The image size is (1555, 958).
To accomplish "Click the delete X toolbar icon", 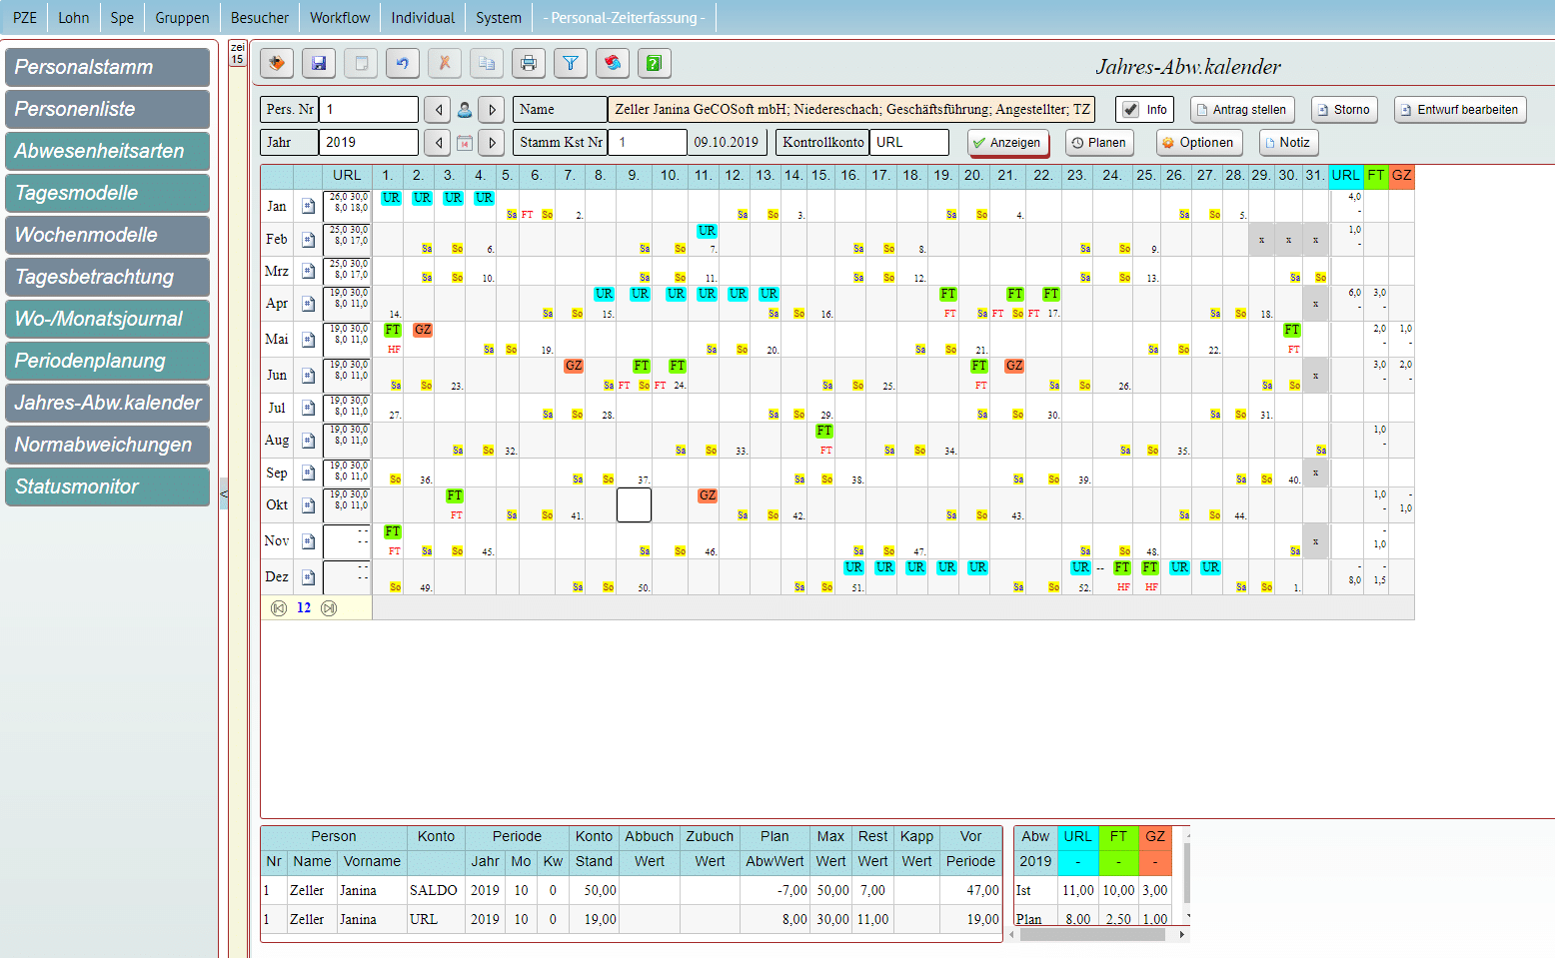I will click(445, 63).
